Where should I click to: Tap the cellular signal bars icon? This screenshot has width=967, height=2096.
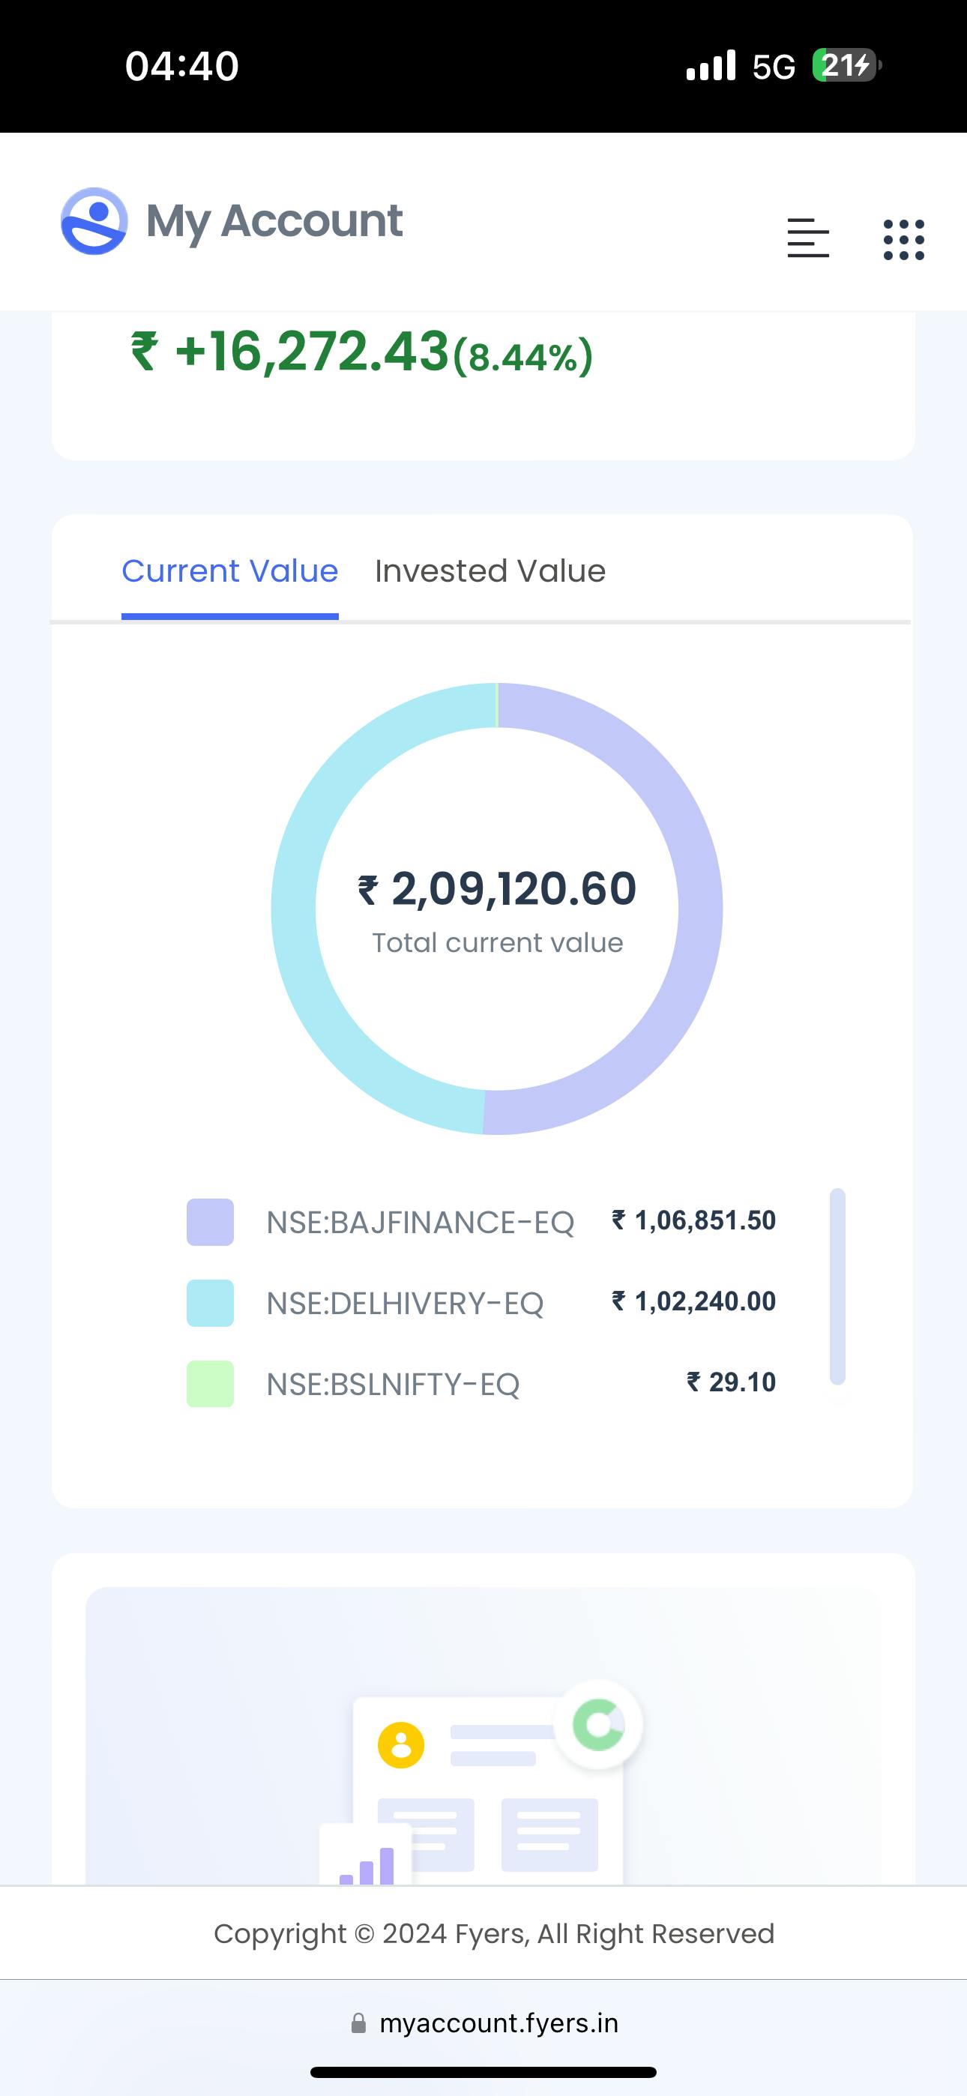[x=711, y=66]
